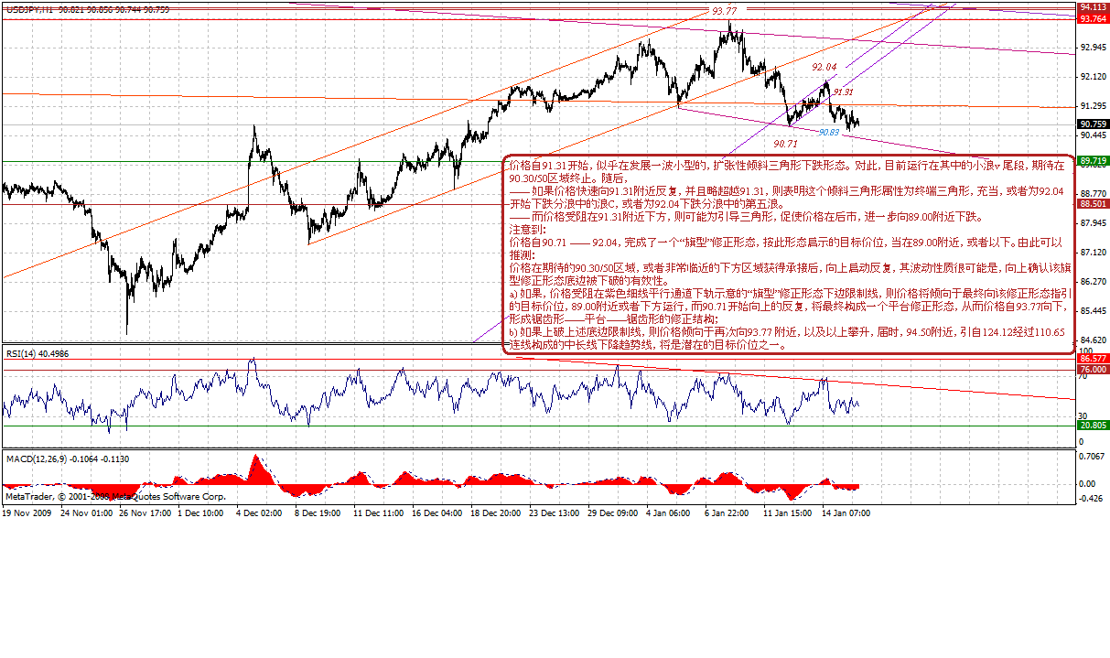Select the 94.113 price label on the axis
Image resolution: width=1110 pixels, height=658 pixels.
coord(1094,6)
